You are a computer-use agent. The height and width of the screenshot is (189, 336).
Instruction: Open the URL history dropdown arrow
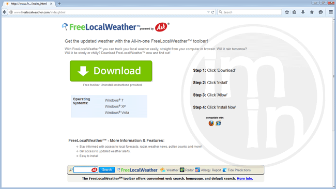208,12
